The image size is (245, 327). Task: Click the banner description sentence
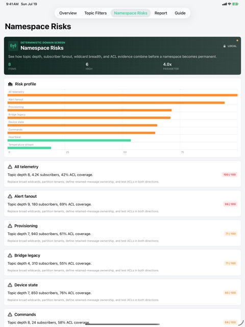112,57
